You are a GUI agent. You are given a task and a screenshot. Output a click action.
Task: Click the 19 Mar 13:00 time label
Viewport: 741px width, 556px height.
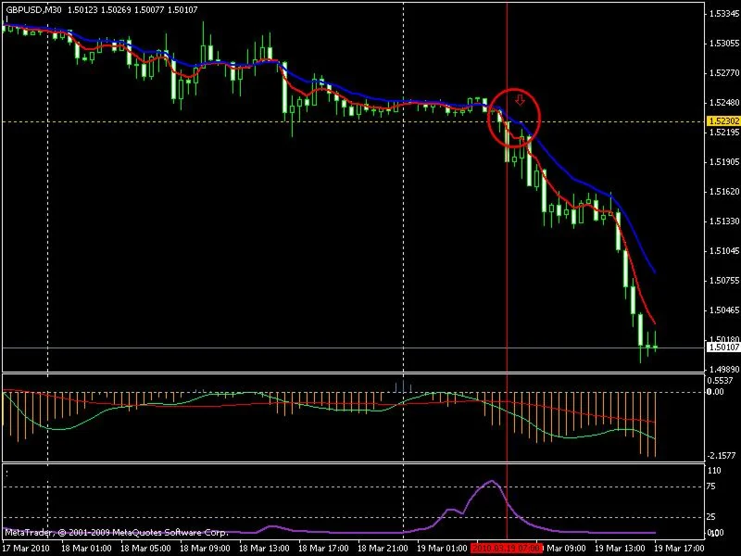tap(620, 549)
